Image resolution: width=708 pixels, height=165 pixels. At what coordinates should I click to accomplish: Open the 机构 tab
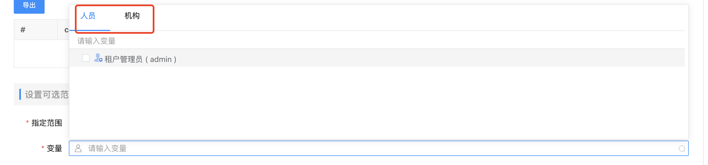tap(132, 16)
